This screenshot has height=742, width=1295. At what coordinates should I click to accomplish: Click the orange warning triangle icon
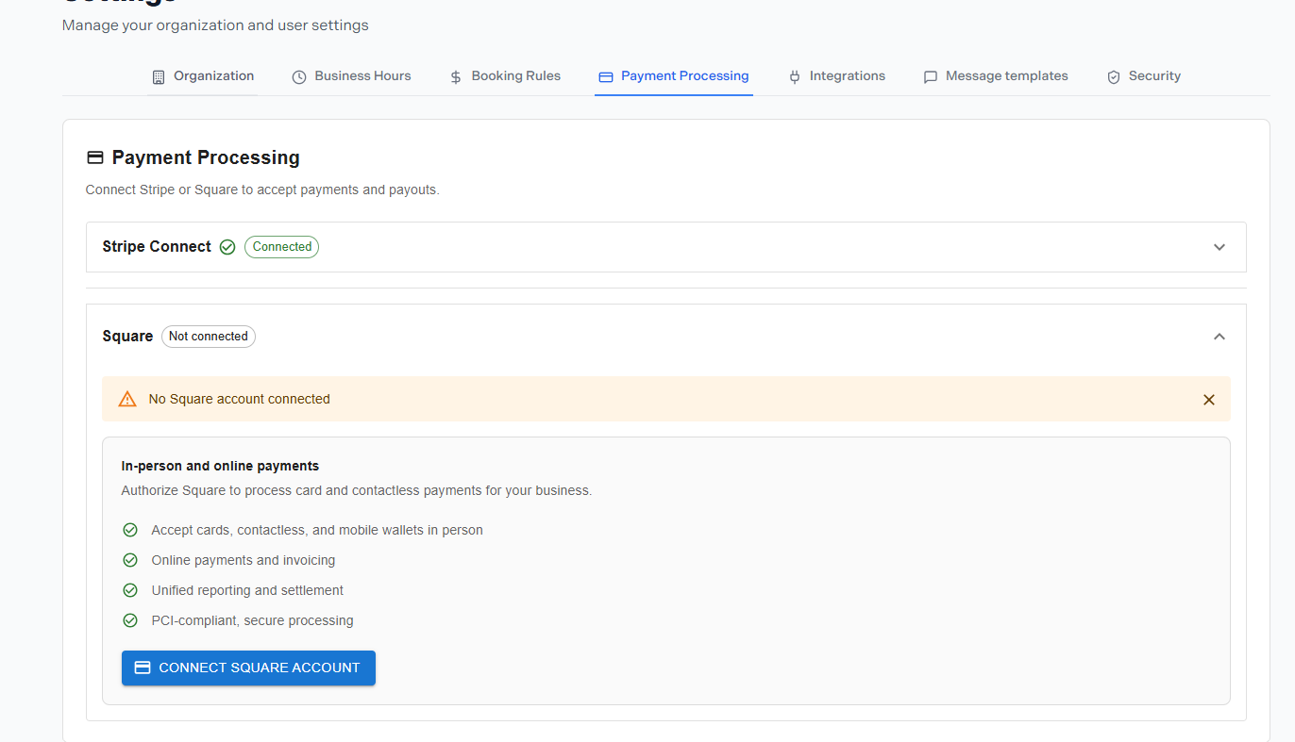click(127, 400)
